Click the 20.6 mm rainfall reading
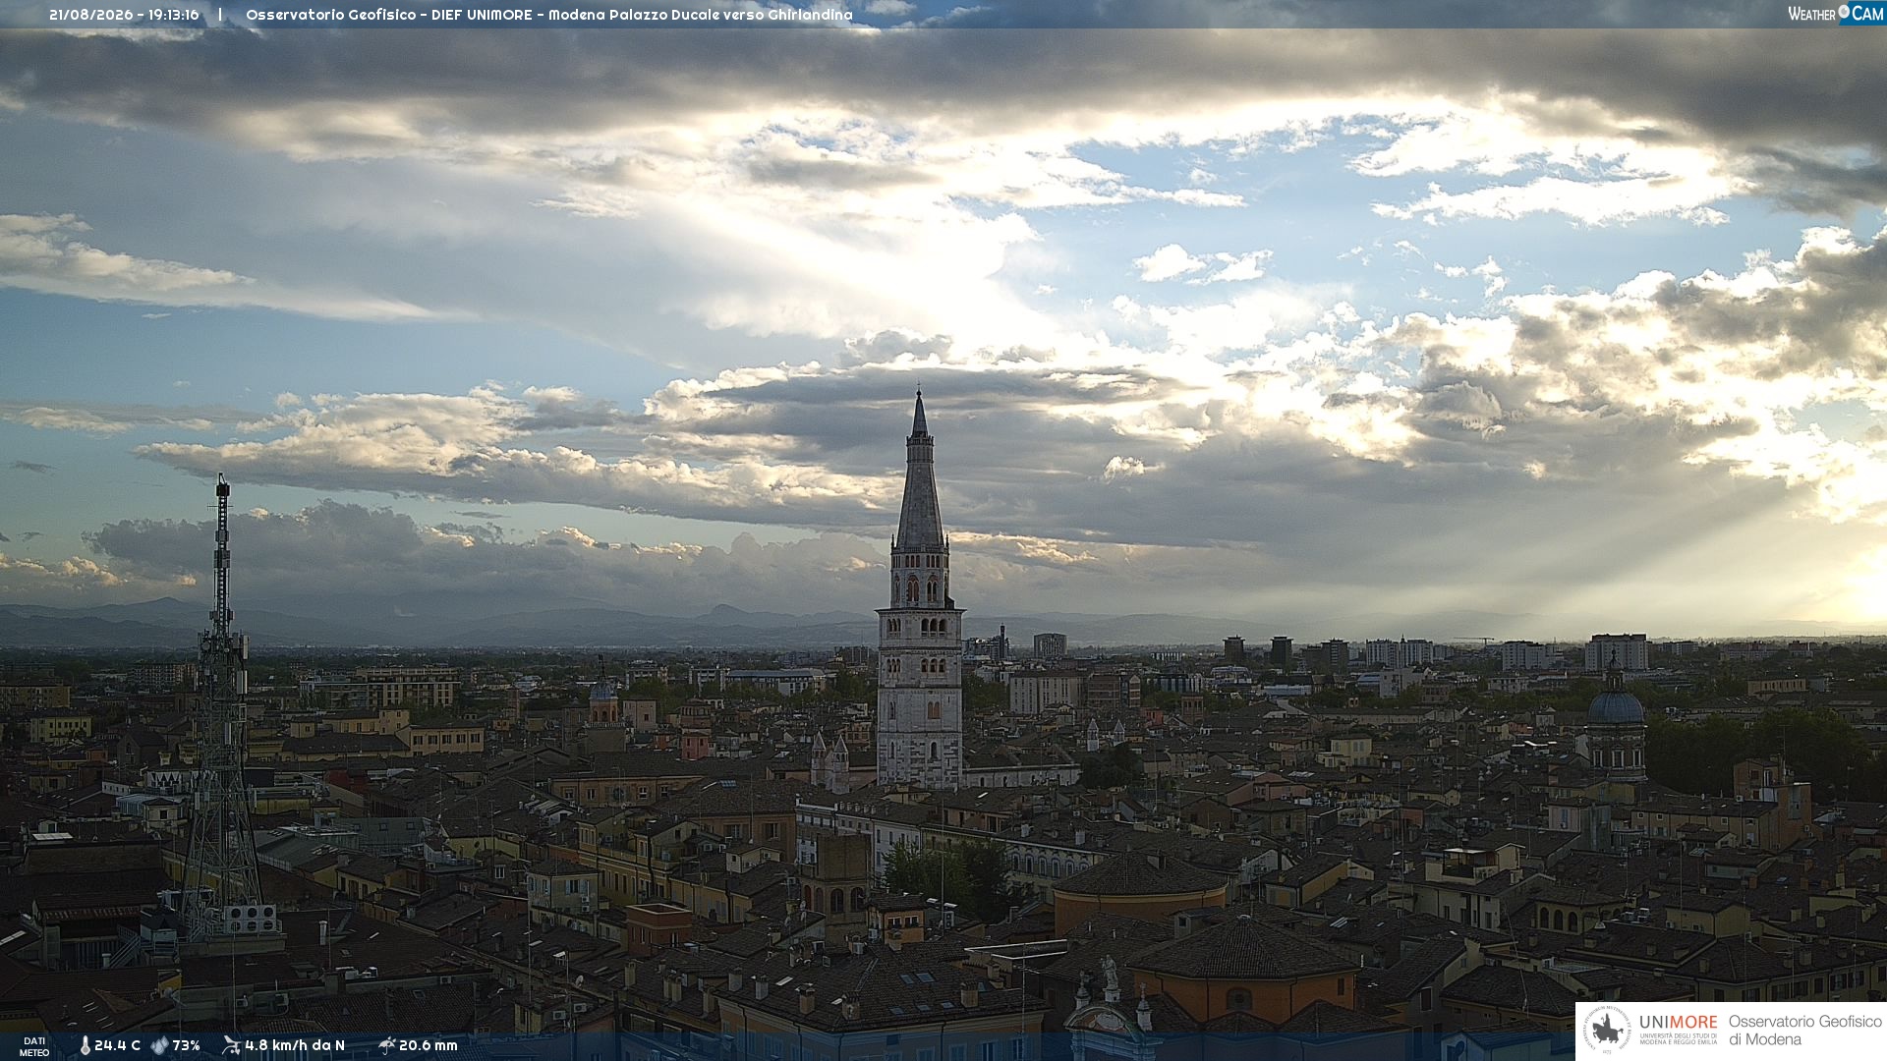 pos(429,1046)
